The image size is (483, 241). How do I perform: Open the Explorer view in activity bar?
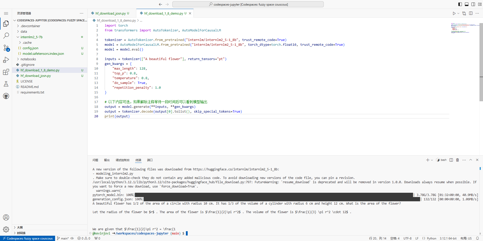pos(6,24)
